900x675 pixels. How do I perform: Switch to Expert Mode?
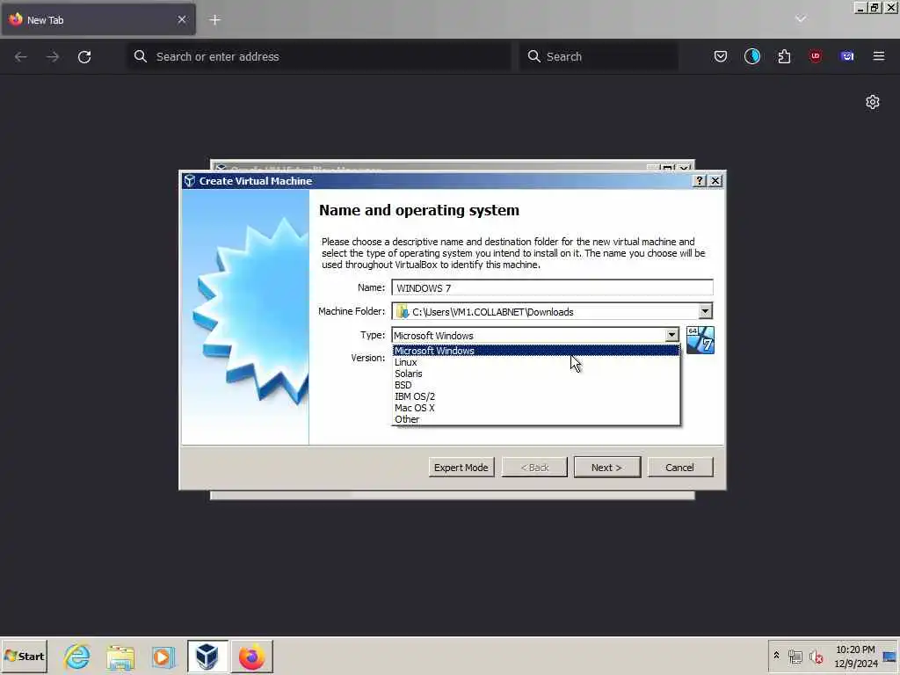point(461,468)
